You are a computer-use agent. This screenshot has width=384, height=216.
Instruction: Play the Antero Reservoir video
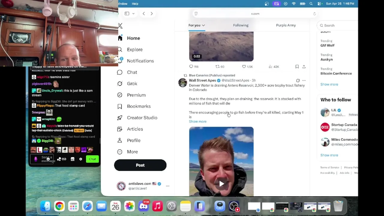(221, 184)
